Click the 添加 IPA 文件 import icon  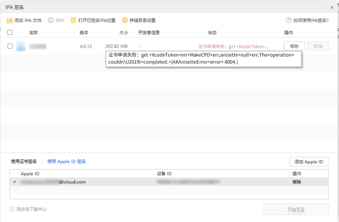coord(9,20)
